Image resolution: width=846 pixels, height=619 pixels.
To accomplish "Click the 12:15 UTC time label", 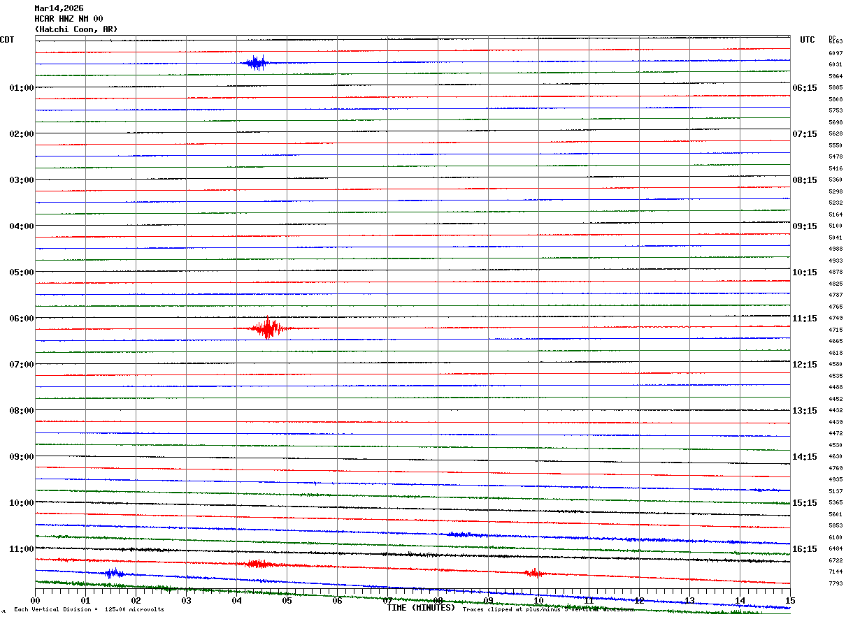I will click(x=805, y=365).
